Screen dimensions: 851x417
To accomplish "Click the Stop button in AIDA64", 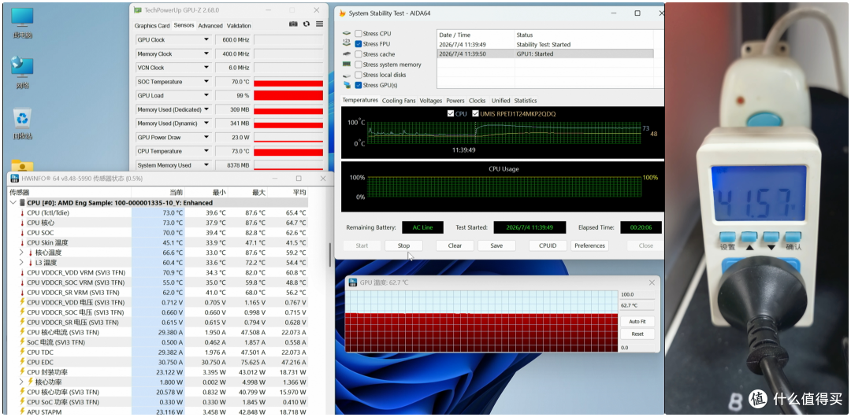I will tap(403, 245).
